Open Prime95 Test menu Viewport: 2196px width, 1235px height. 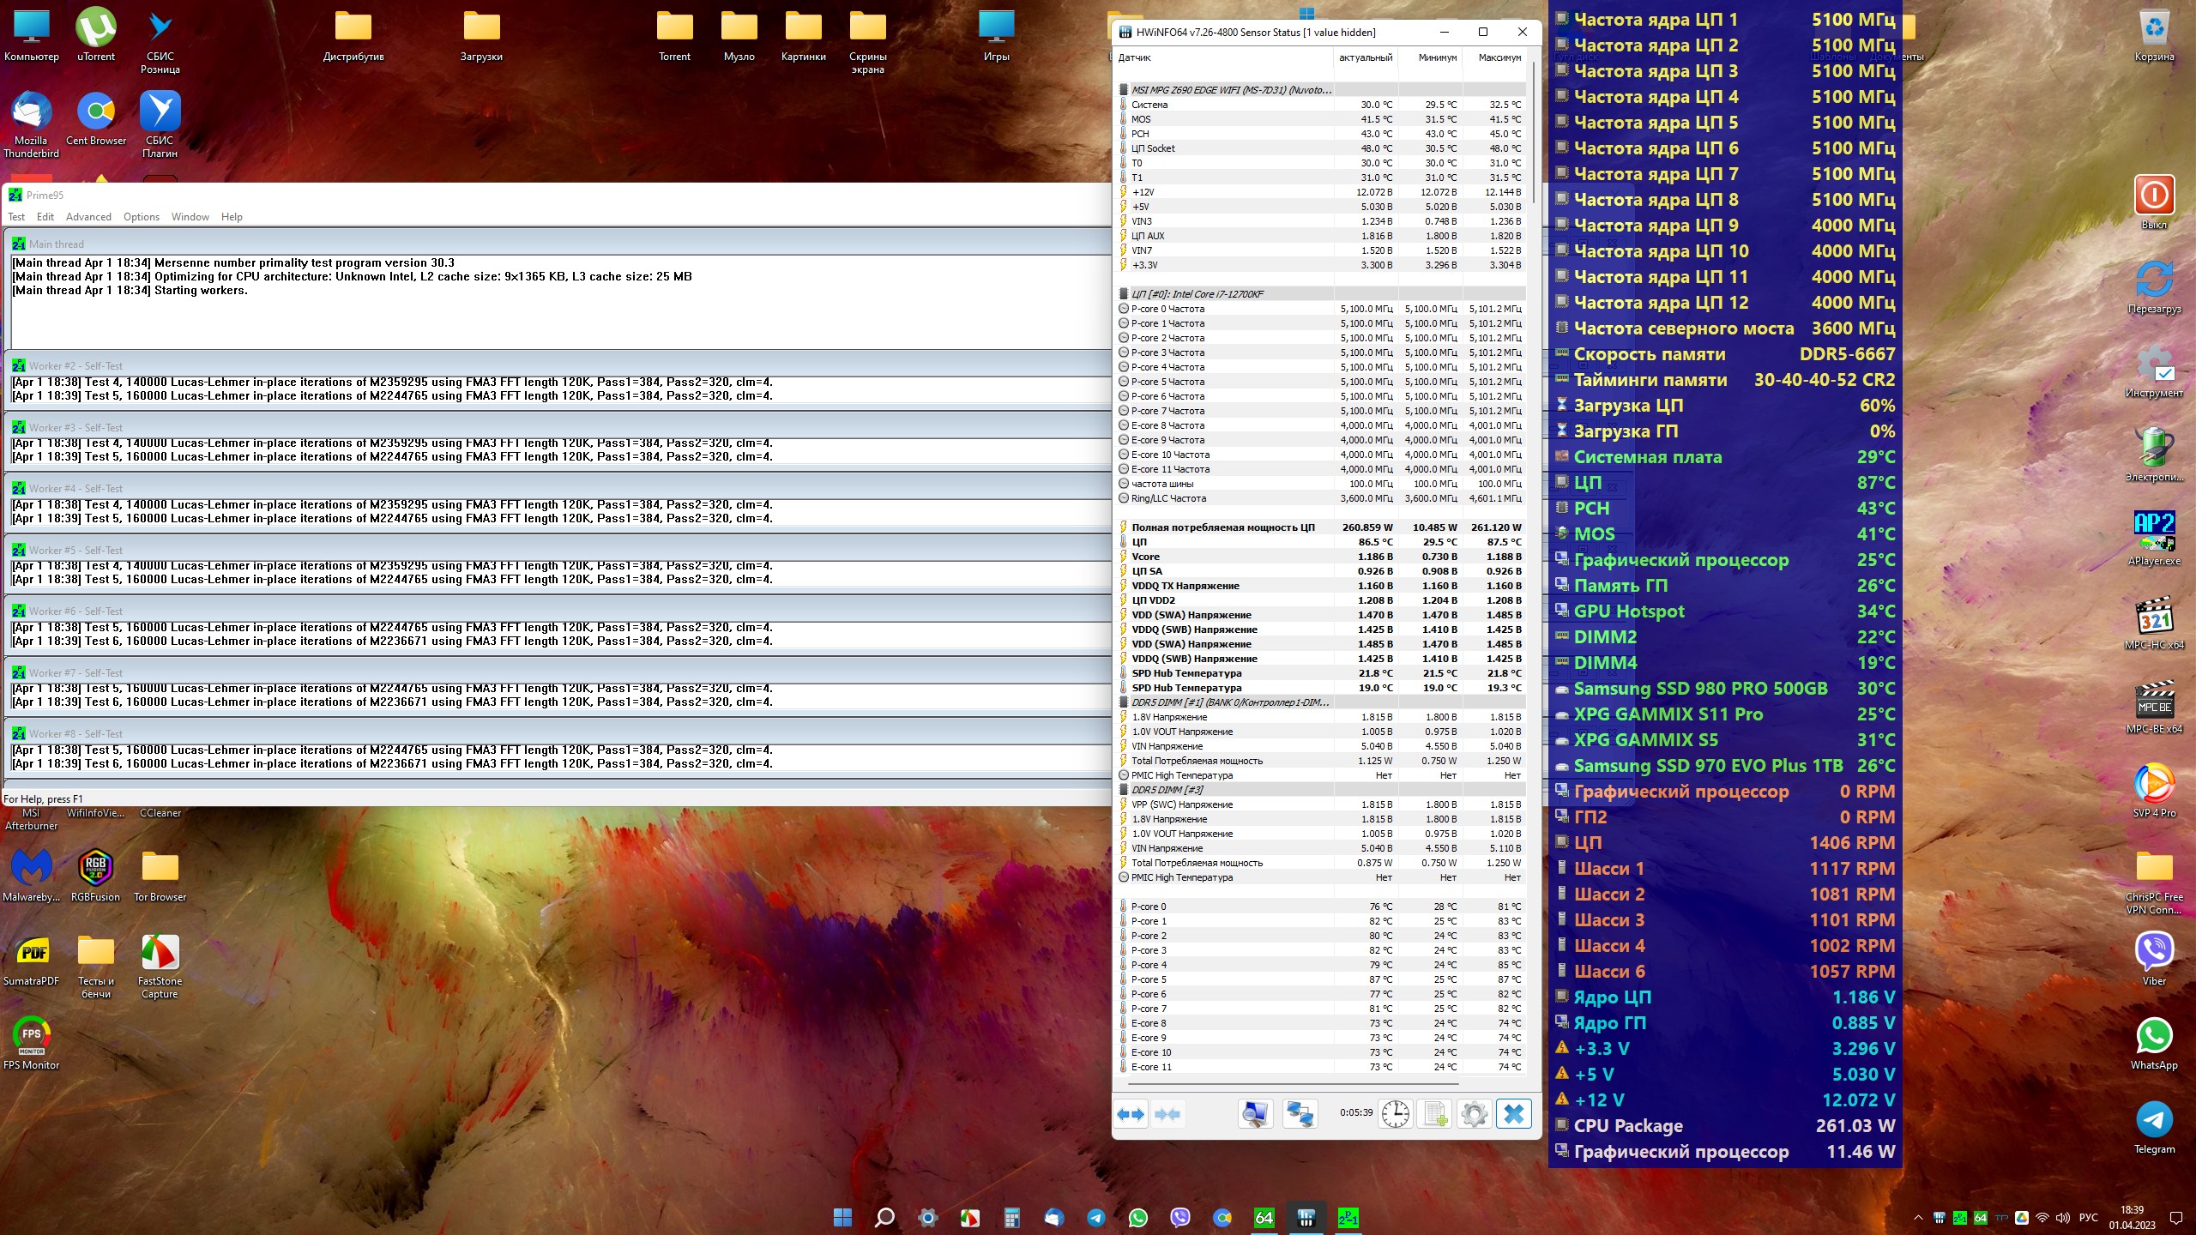(x=16, y=217)
